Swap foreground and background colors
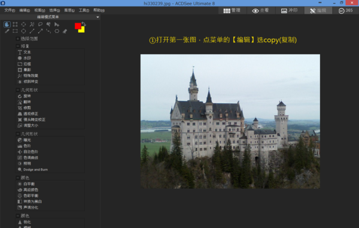Viewport: 359px width, 228px height. [84, 23]
